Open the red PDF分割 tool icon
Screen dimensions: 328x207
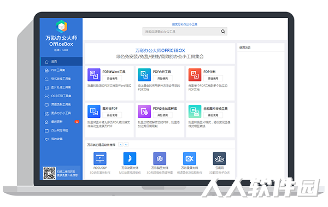tap(195, 75)
